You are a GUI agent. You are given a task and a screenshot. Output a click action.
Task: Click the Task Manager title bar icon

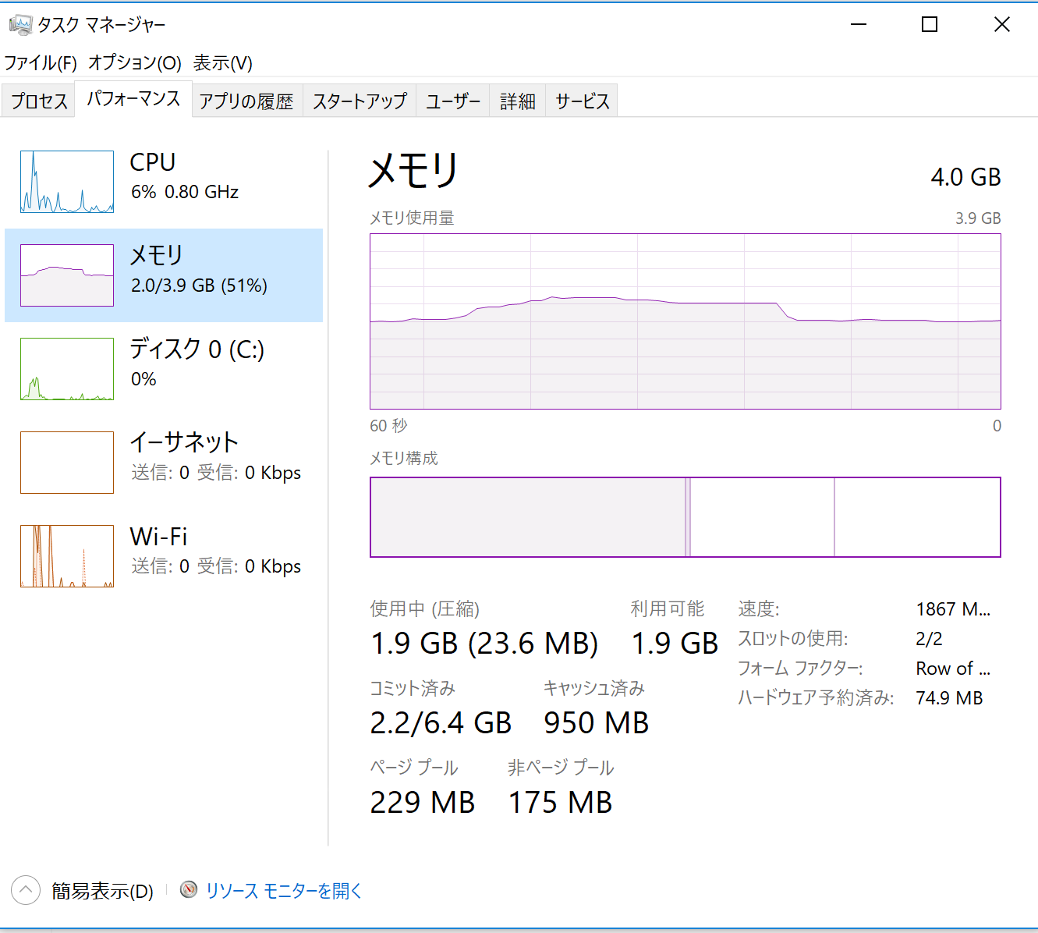pos(20,25)
